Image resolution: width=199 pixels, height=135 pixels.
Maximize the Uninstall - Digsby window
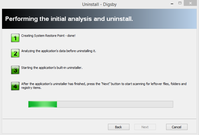(x=180, y=3)
